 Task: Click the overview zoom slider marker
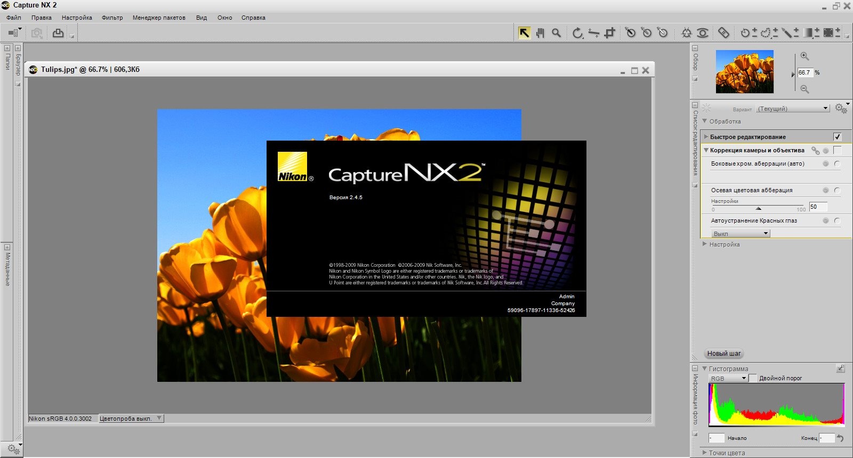click(x=793, y=75)
